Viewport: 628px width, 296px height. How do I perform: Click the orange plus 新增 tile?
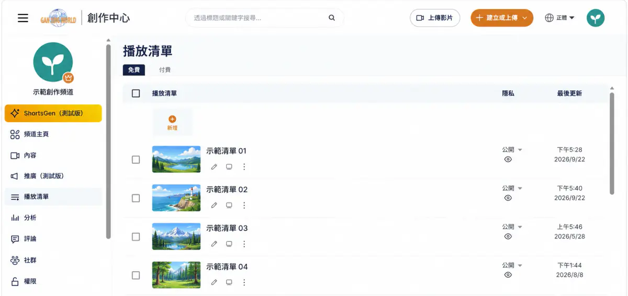pyautogui.click(x=172, y=123)
